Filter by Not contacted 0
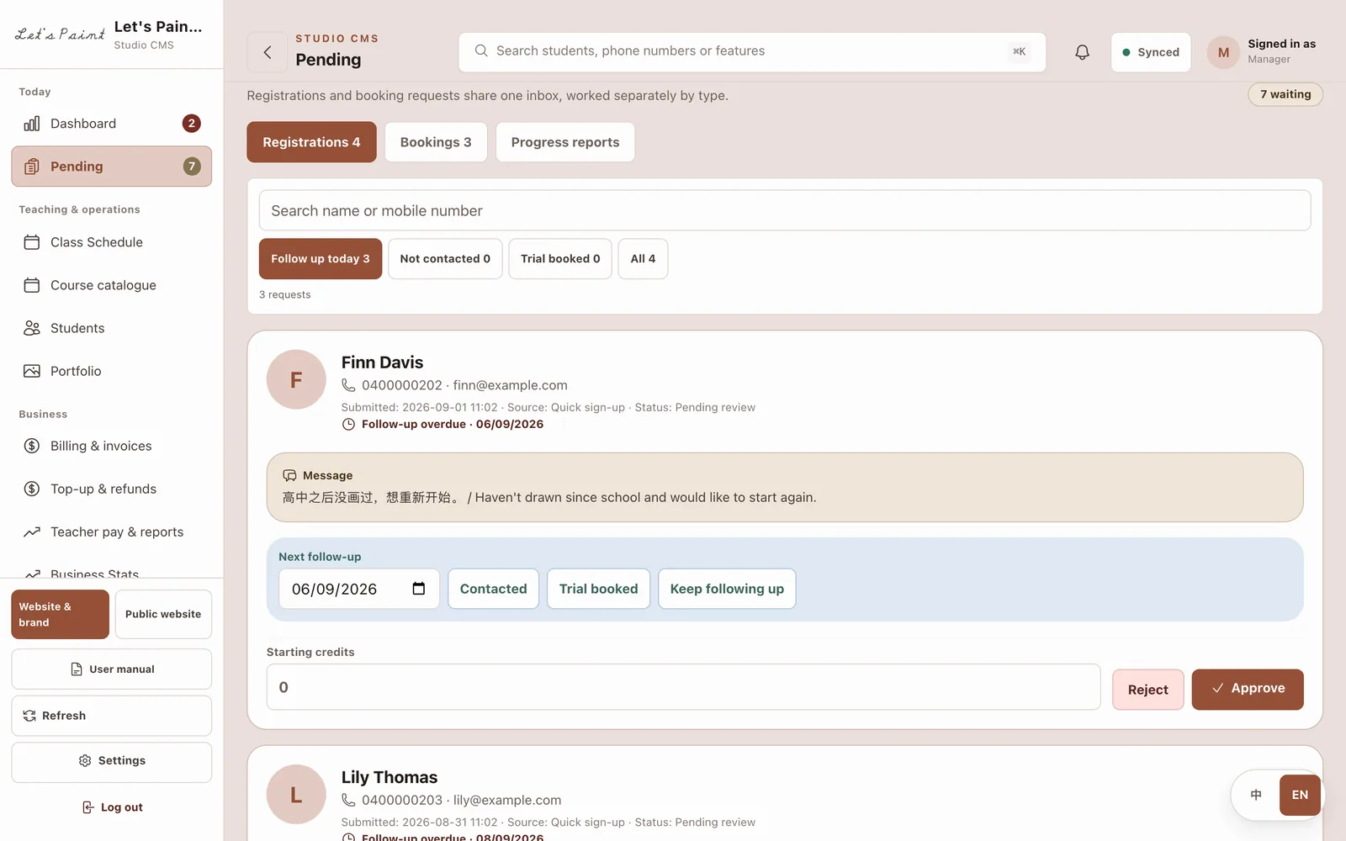1346x841 pixels. pos(445,259)
